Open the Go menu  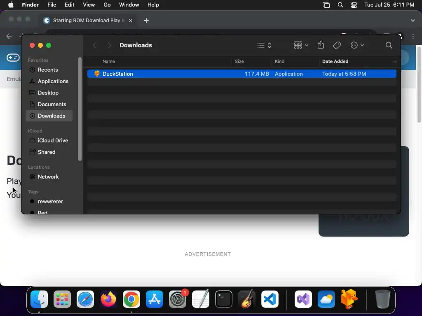(x=107, y=5)
